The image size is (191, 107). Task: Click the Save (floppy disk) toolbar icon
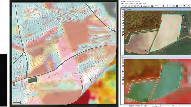coord(129,6)
